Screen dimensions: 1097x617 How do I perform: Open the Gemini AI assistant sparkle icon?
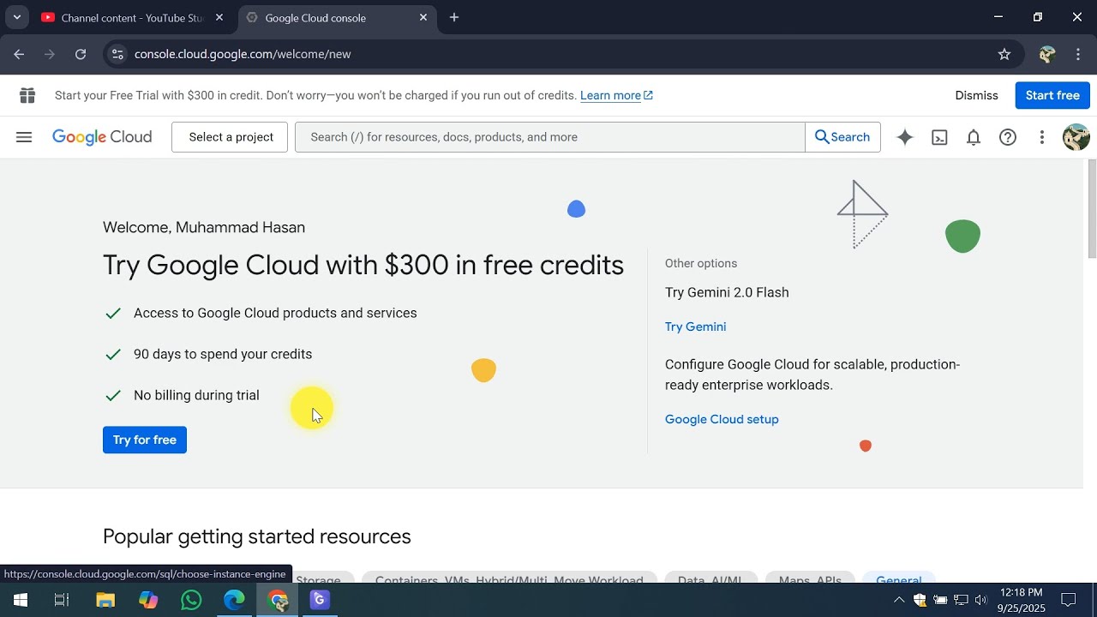pyautogui.click(x=905, y=137)
